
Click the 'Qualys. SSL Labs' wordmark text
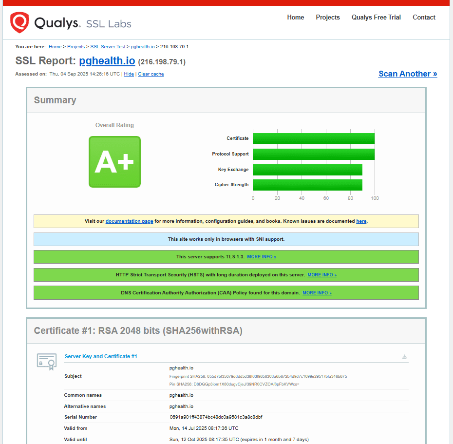point(83,23)
